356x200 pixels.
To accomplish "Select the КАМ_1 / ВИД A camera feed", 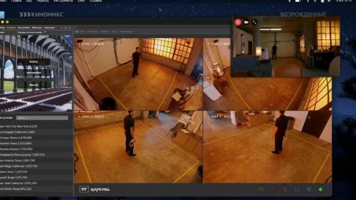I will tap(138, 74).
